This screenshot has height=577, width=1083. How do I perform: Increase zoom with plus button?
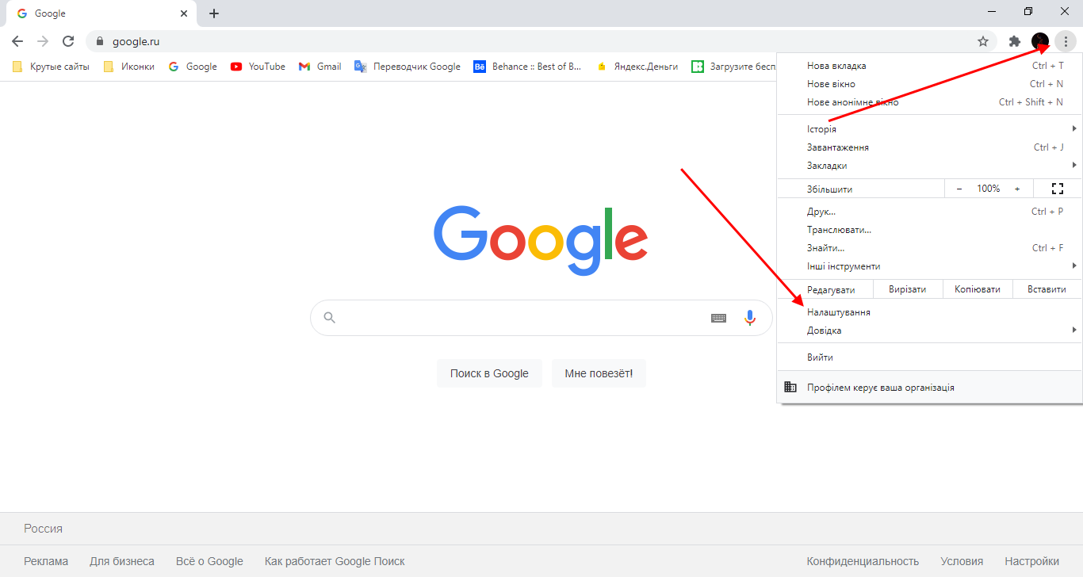click(x=1017, y=189)
